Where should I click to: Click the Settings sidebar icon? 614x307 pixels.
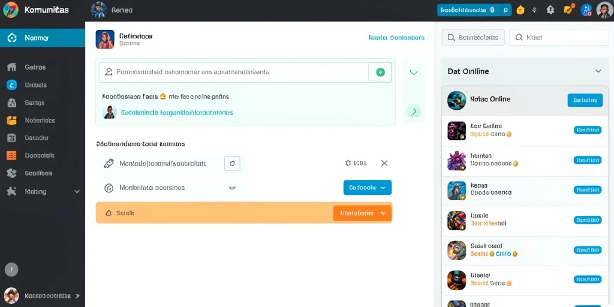(x=12, y=103)
